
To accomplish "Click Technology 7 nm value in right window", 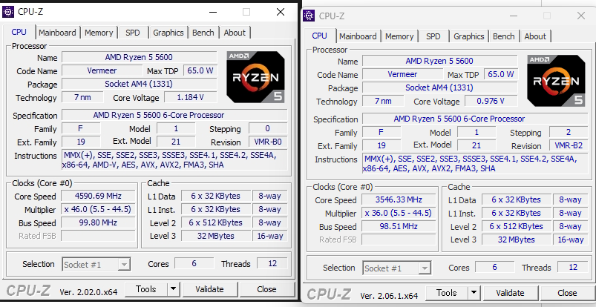I will coord(383,101).
